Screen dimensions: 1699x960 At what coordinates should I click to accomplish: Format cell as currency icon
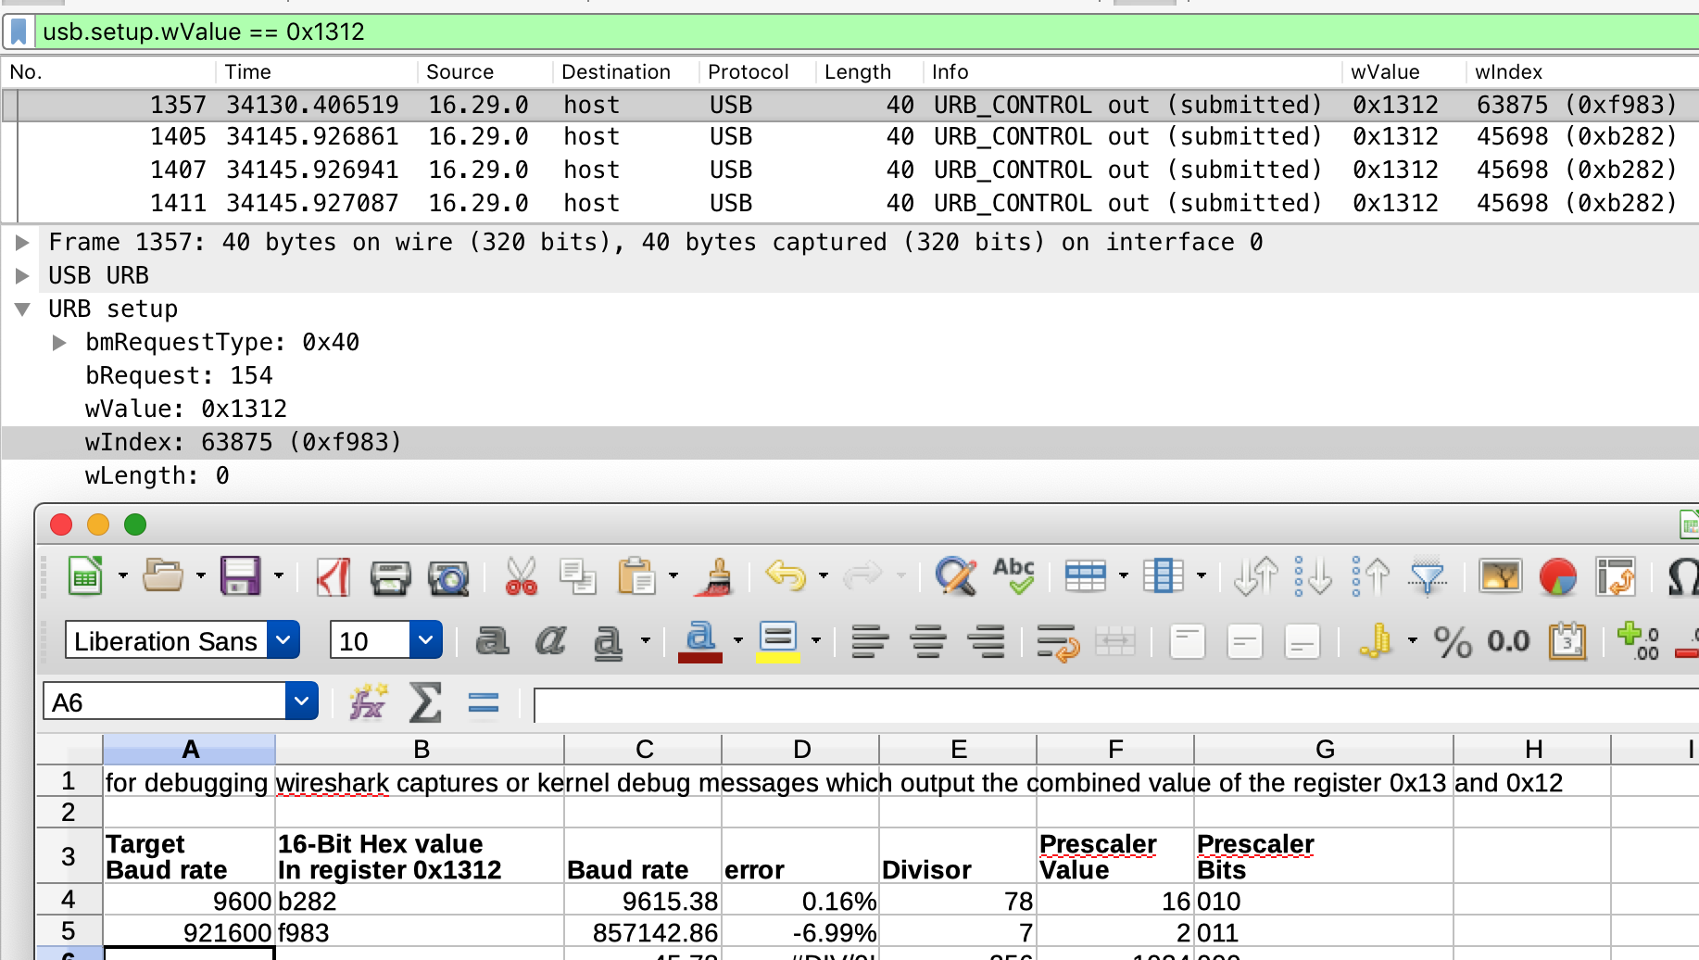coord(1377,641)
